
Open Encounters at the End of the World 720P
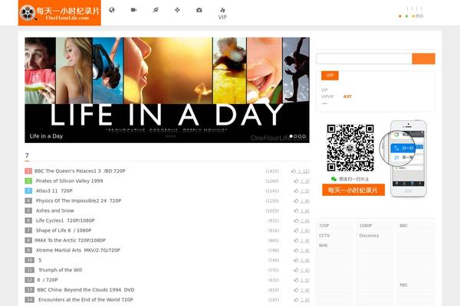(x=86, y=300)
